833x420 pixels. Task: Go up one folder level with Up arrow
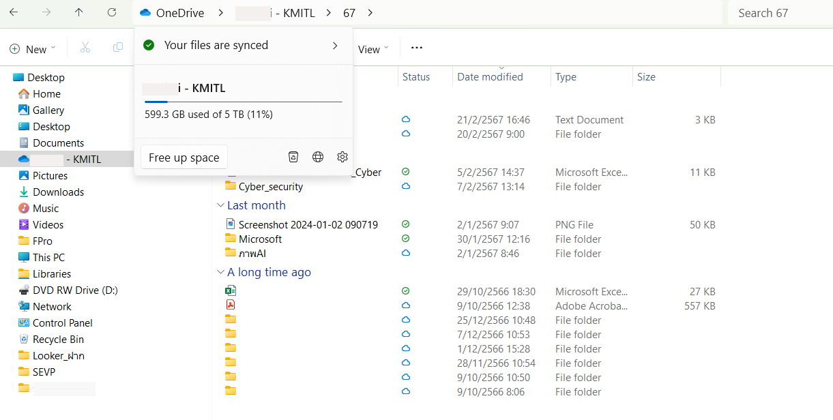coord(79,13)
